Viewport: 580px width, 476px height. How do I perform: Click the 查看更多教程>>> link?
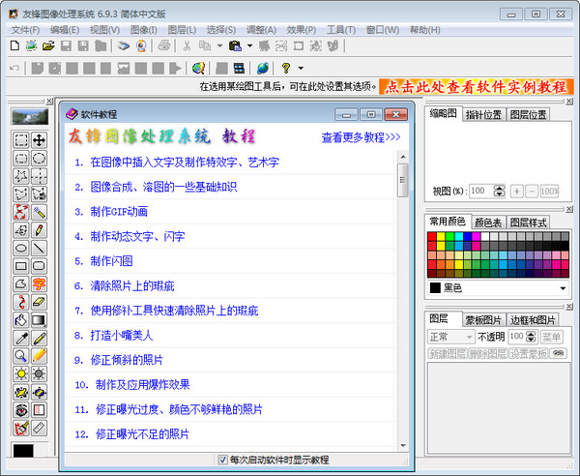pos(361,137)
